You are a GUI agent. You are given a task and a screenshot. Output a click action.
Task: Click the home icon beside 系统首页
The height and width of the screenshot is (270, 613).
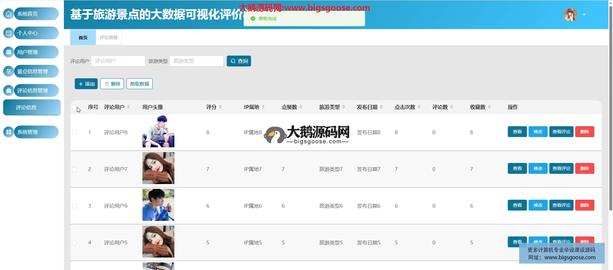[x=9, y=14]
